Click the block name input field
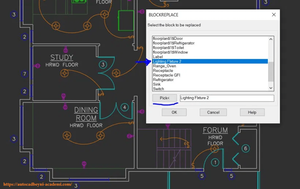Viewport: 300px width, 189px height. 227,98
